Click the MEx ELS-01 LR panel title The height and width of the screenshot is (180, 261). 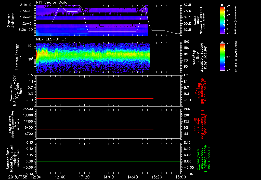click(x=51, y=39)
